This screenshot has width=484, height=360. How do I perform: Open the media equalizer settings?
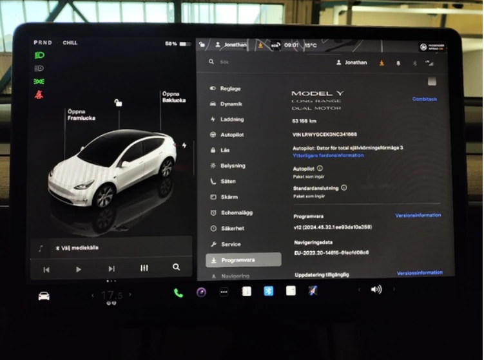[144, 268]
